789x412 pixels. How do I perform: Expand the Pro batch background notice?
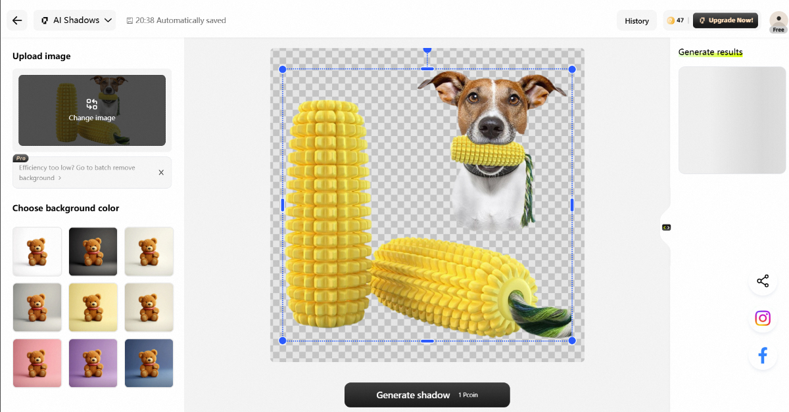pyautogui.click(x=20, y=158)
